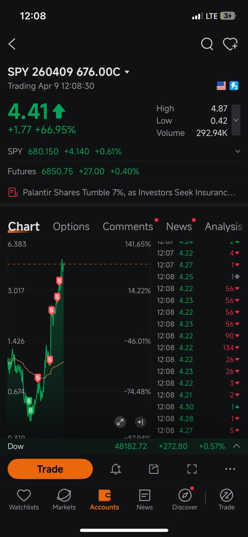Viewport: 248px width, 537px height.
Task: Switch to the Comments tab
Action: pos(128,227)
